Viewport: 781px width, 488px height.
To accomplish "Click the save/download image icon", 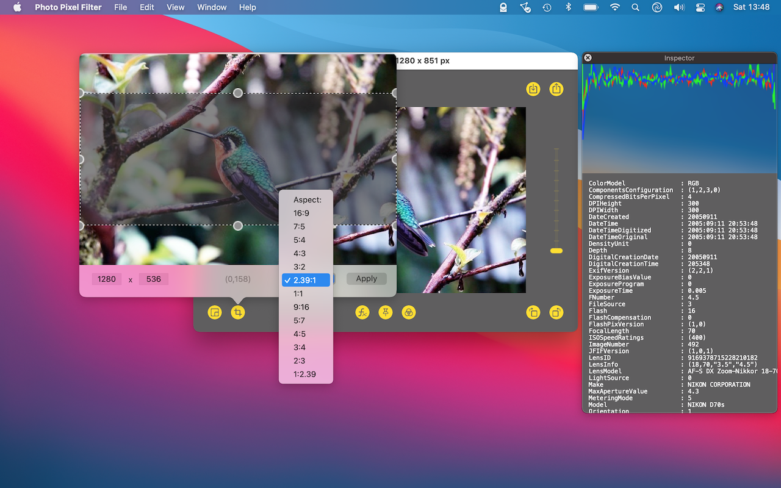I will pos(533,89).
